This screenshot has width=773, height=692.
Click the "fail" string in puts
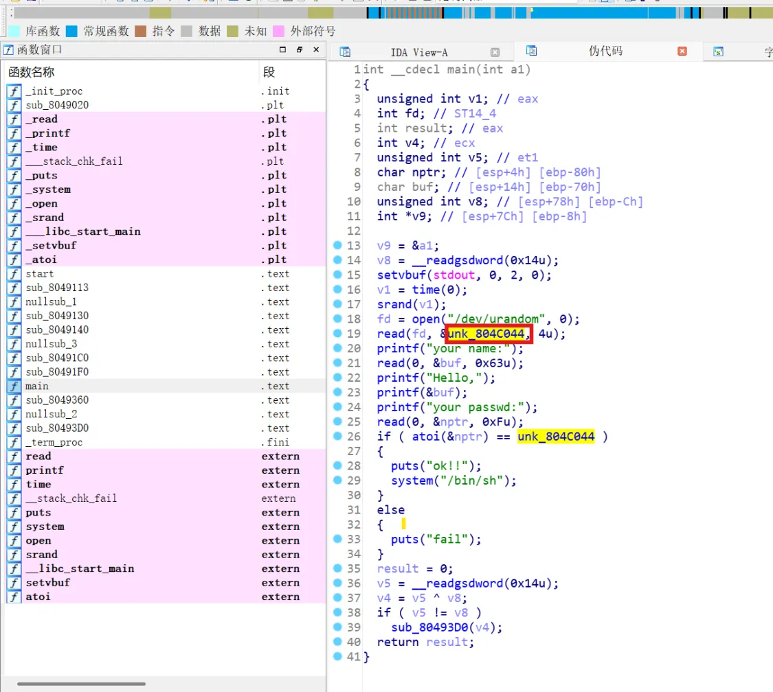pyautogui.click(x=447, y=540)
